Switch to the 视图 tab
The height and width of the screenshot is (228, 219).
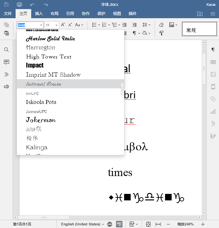coord(117,14)
